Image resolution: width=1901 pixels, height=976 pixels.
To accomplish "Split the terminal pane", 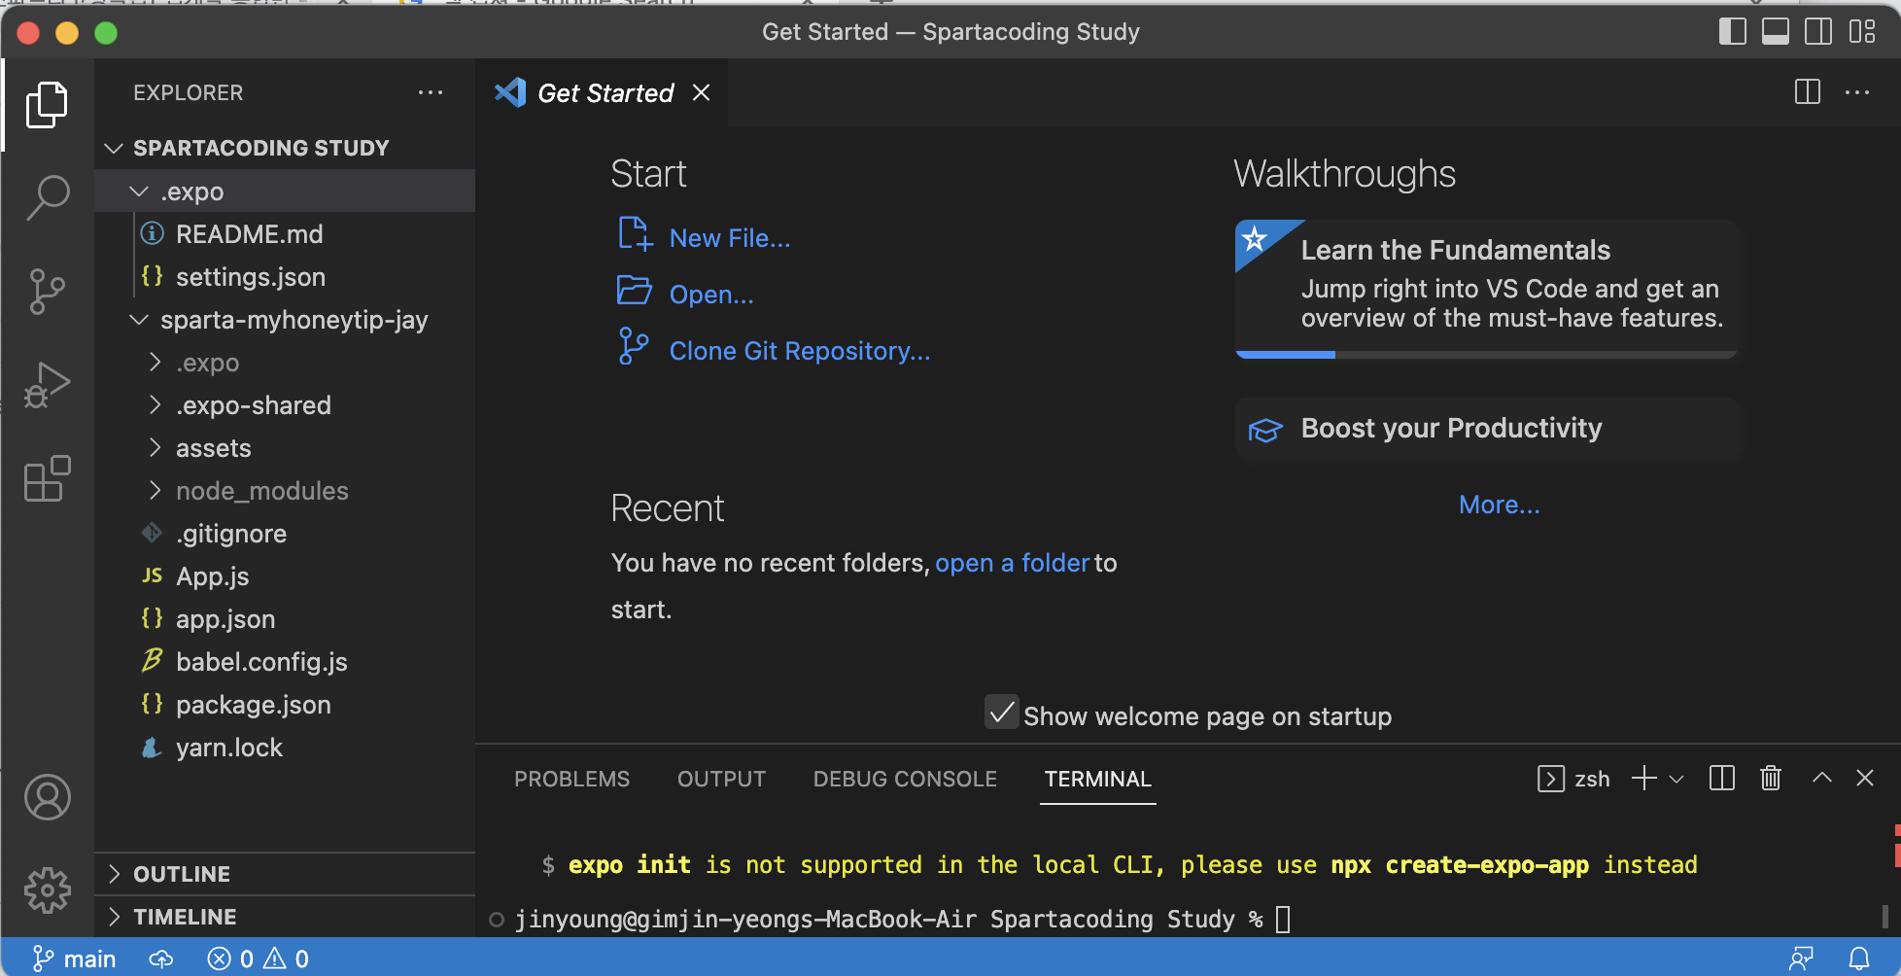I will (x=1722, y=778).
